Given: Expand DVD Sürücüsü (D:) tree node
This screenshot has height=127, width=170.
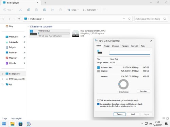Looking at the screenshot, I should [3, 79].
